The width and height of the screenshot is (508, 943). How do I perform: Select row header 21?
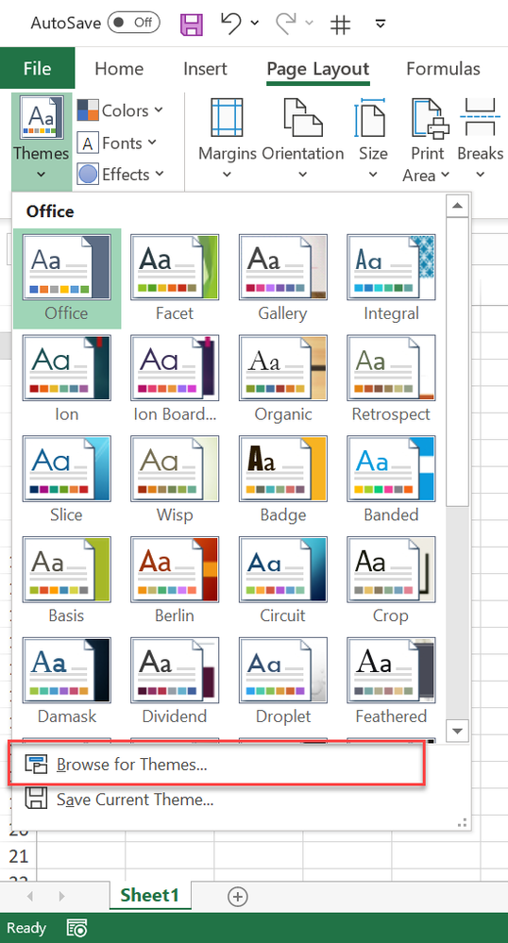click(19, 854)
